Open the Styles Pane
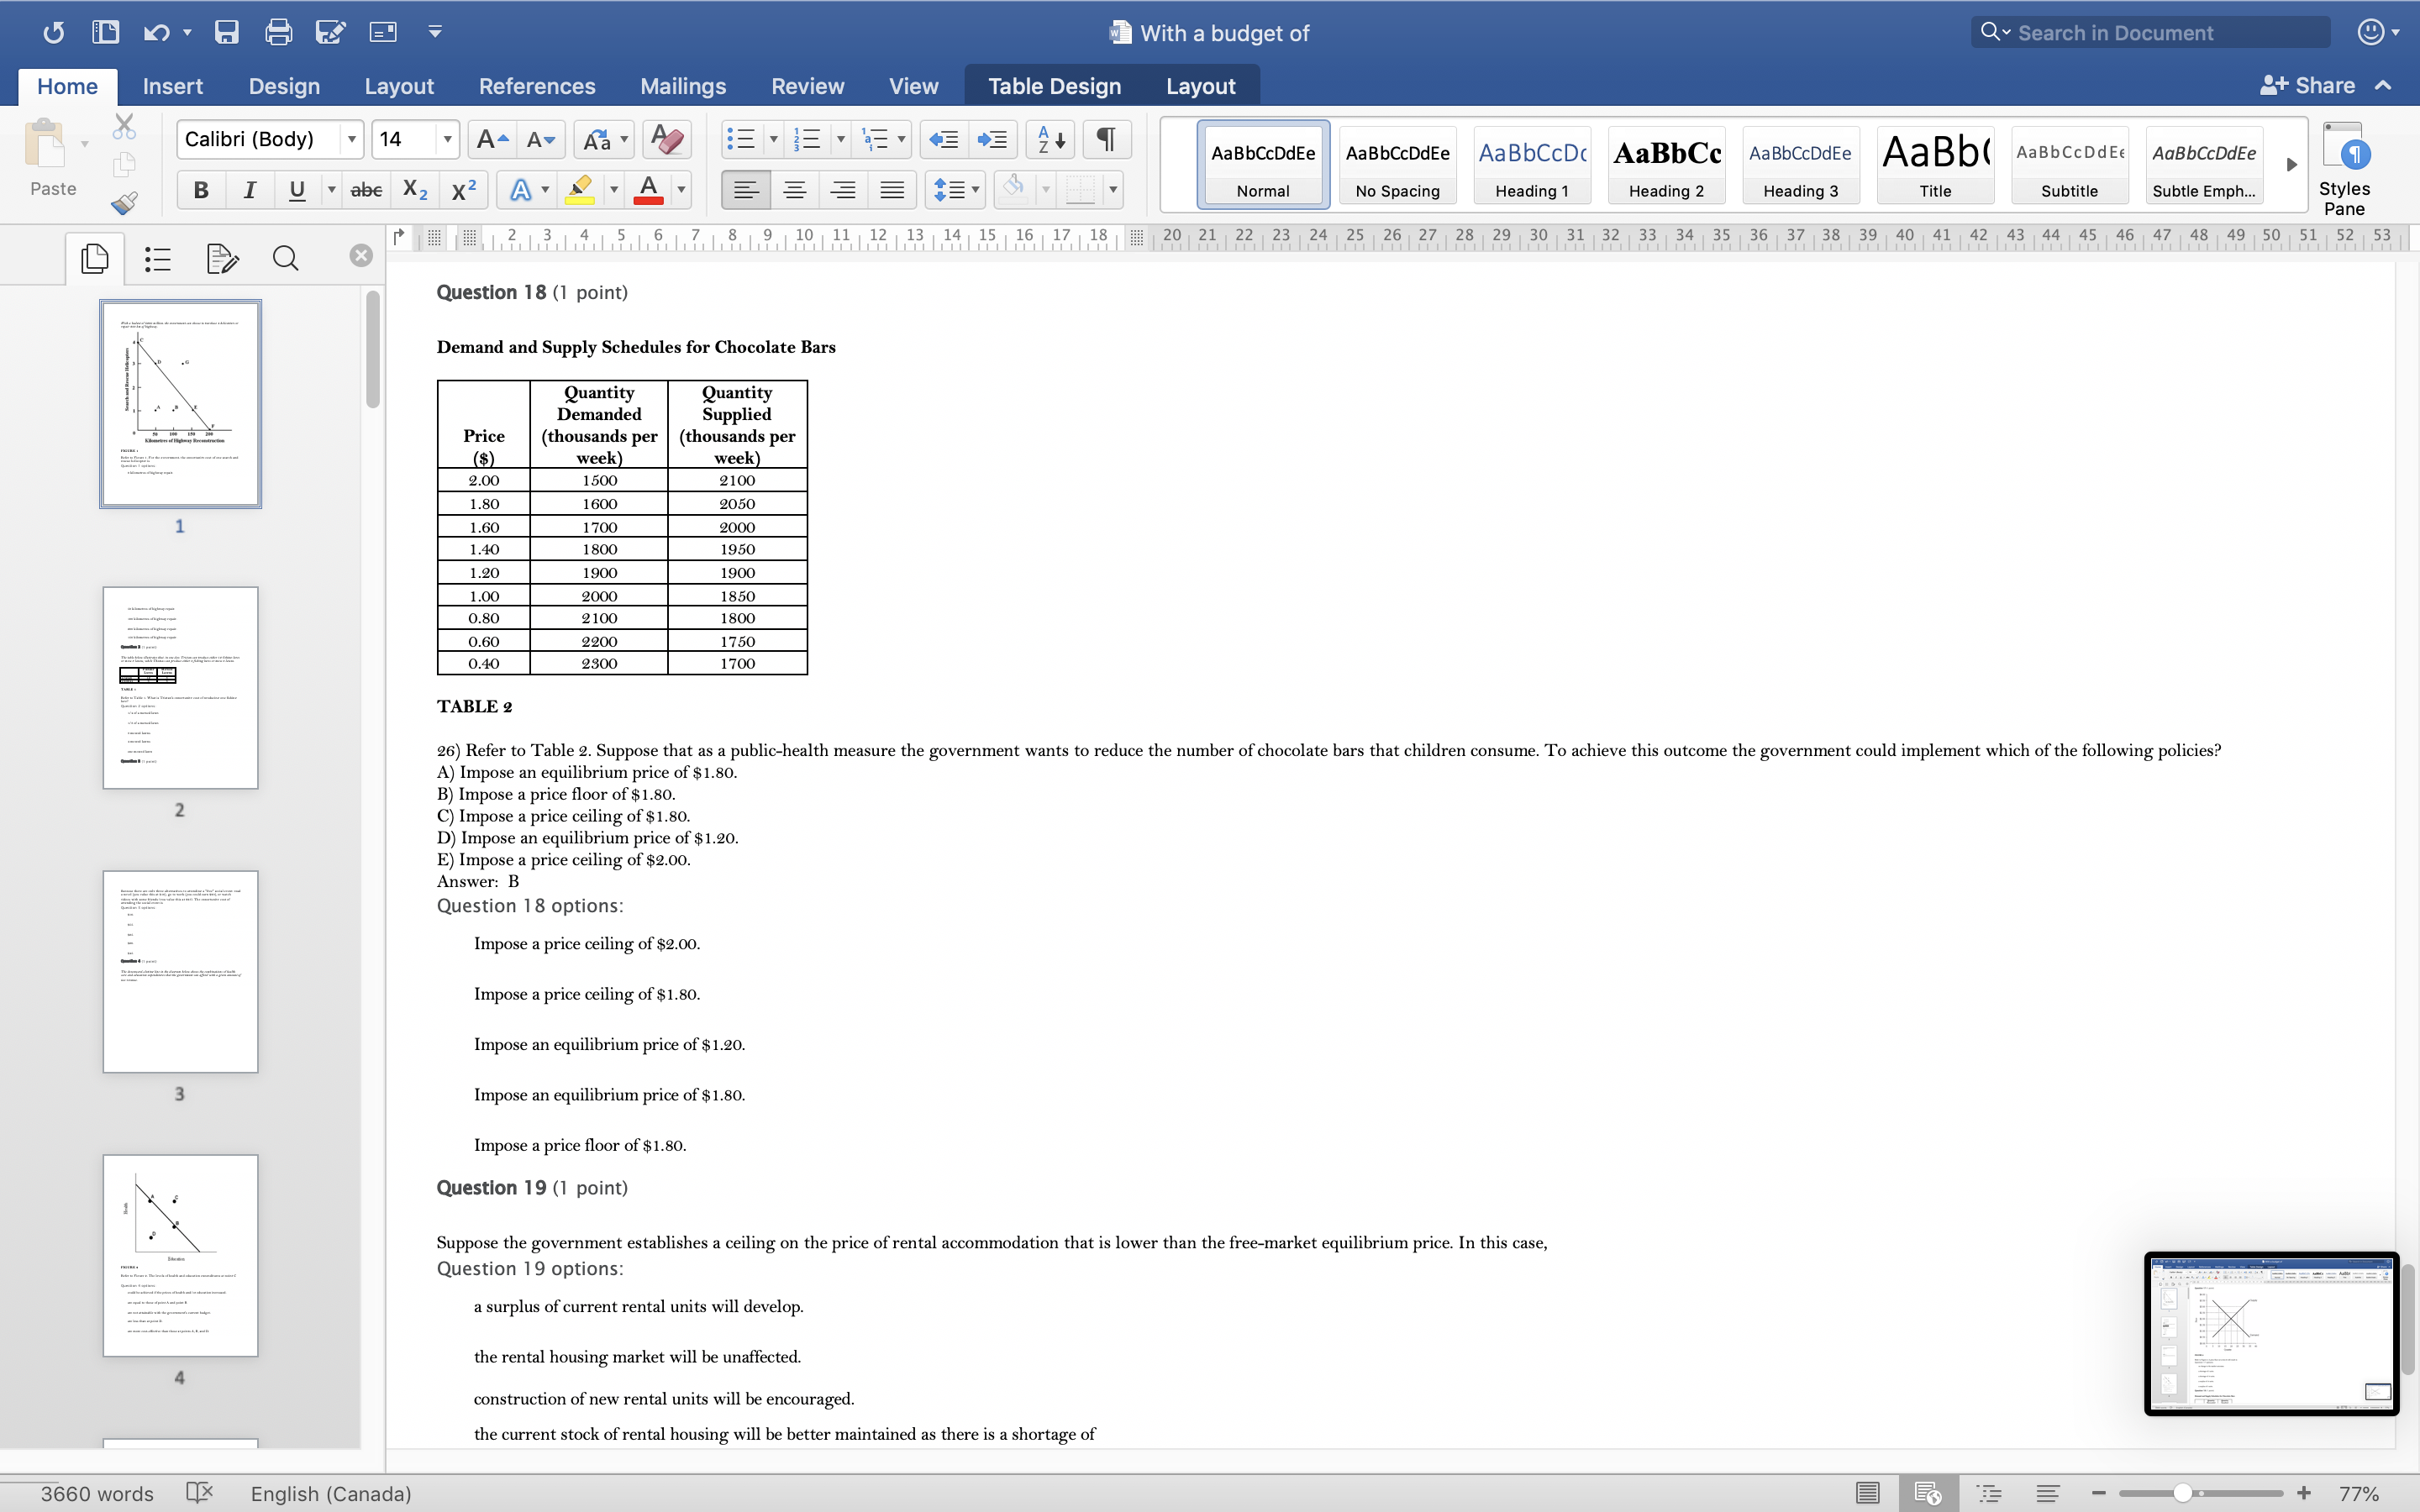2420x1512 pixels. pos(2343,167)
